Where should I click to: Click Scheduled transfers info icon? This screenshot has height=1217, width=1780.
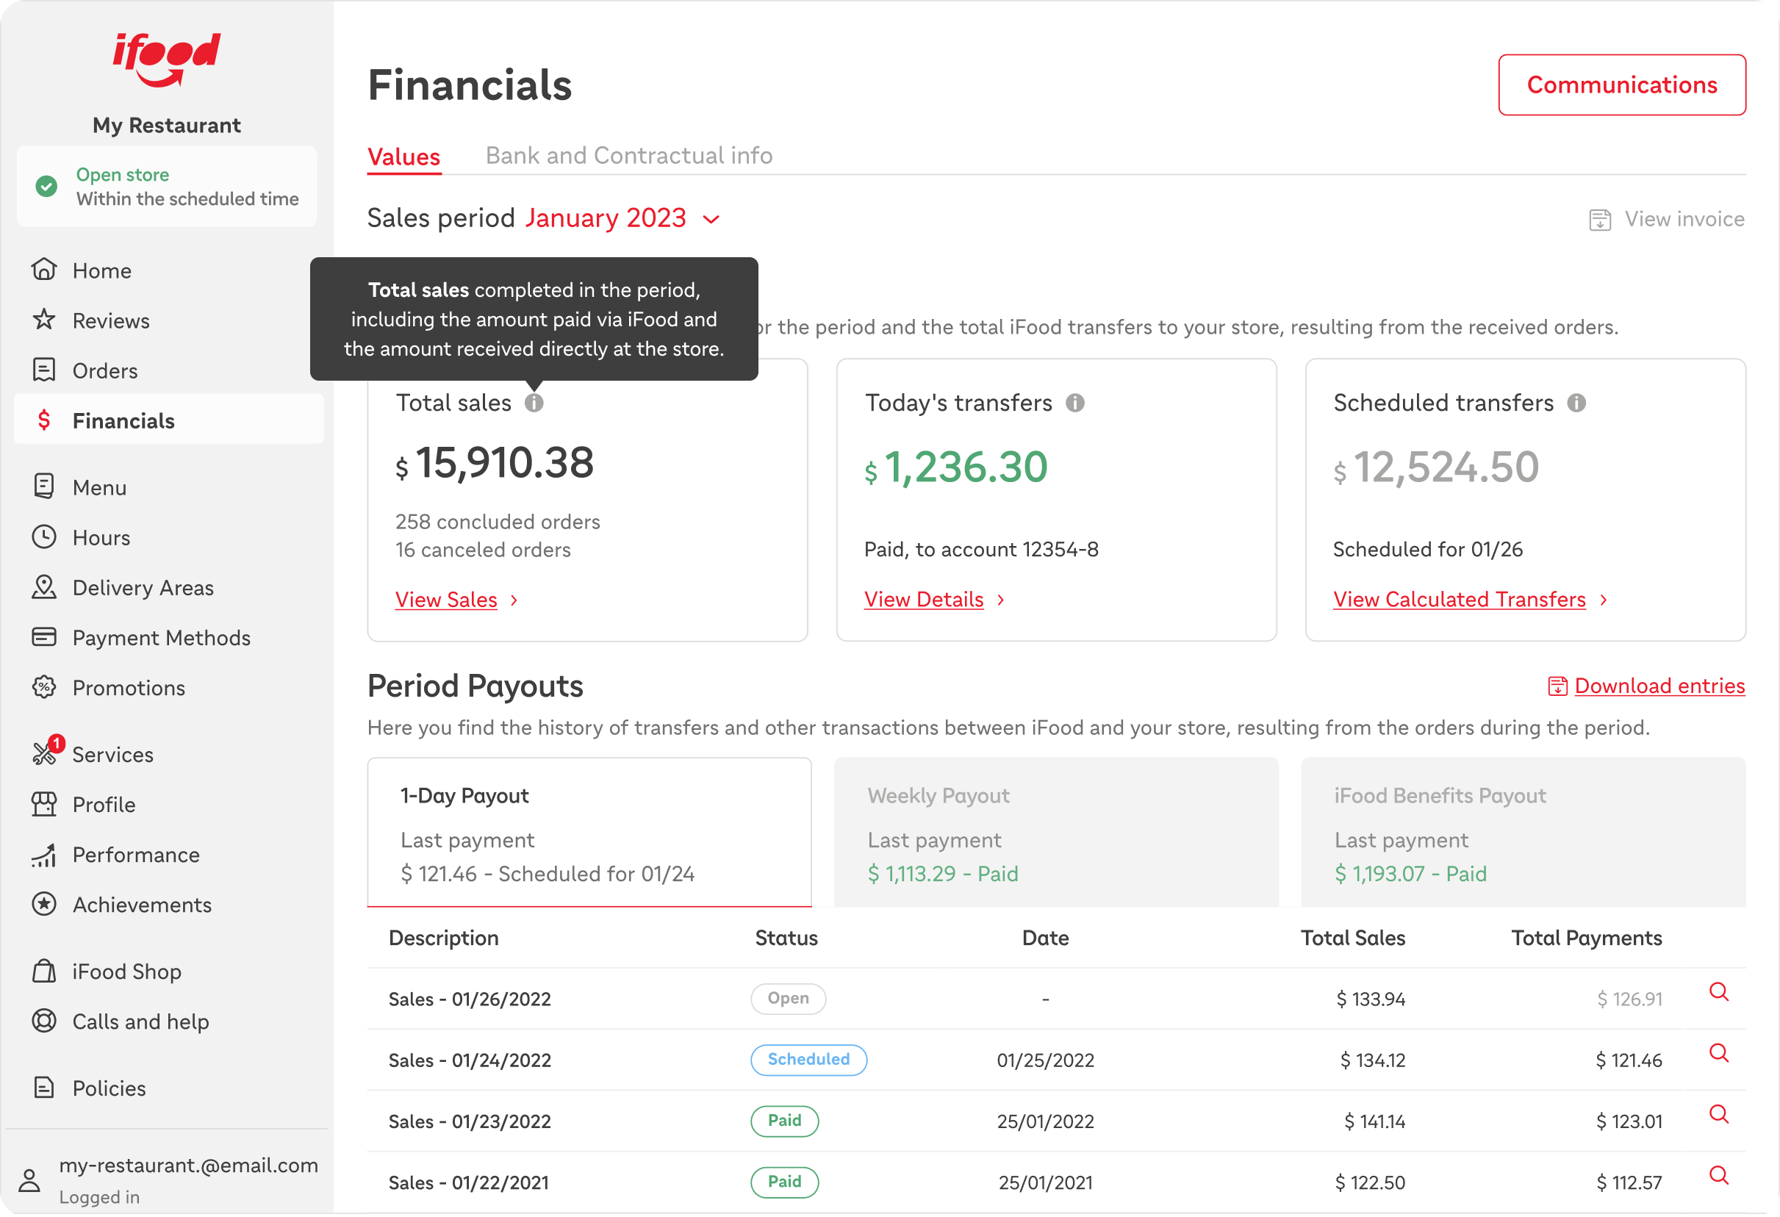click(x=1576, y=403)
